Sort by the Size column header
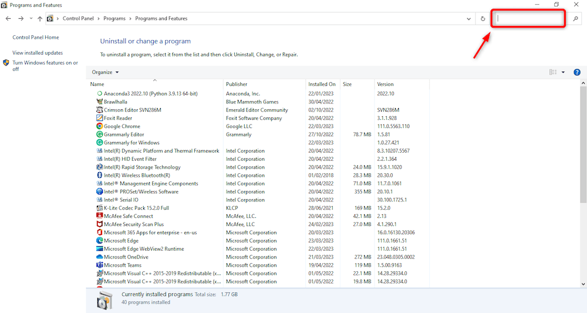Image resolution: width=587 pixels, height=313 pixels. [x=357, y=84]
